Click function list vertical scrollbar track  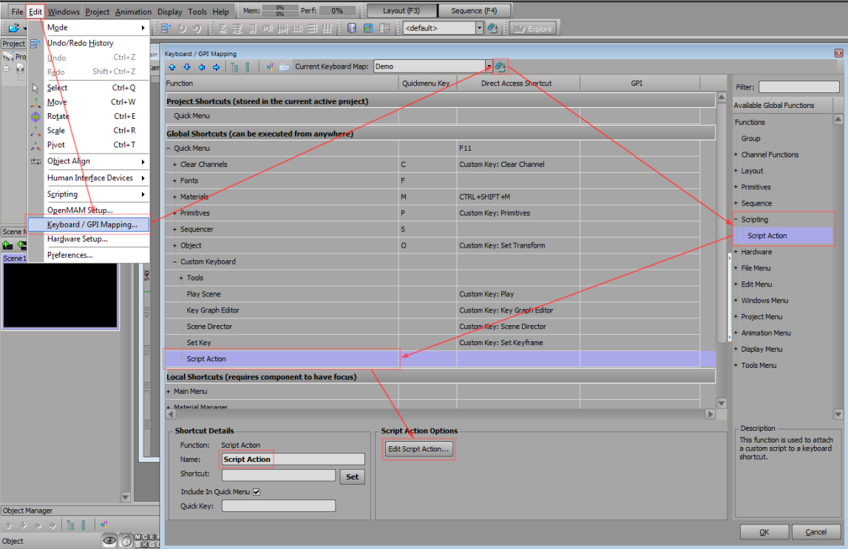tap(722, 250)
